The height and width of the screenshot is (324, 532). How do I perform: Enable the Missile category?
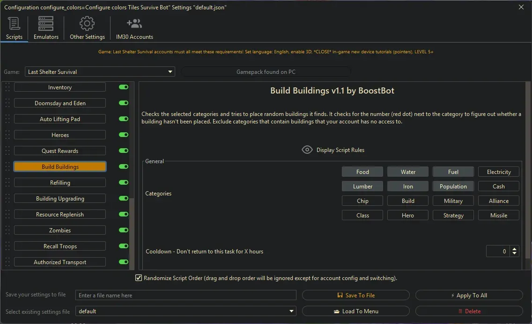(499, 216)
